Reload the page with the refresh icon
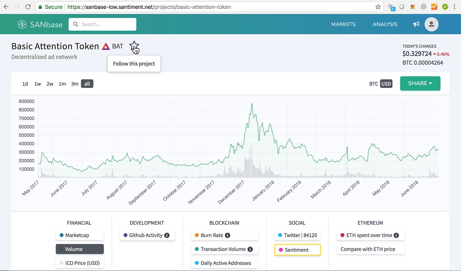 tap(28, 7)
